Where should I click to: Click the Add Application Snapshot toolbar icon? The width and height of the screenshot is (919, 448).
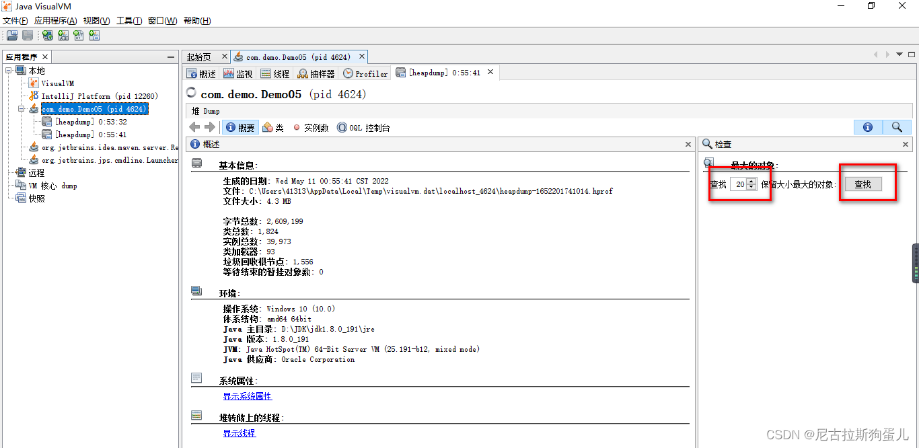[94, 36]
